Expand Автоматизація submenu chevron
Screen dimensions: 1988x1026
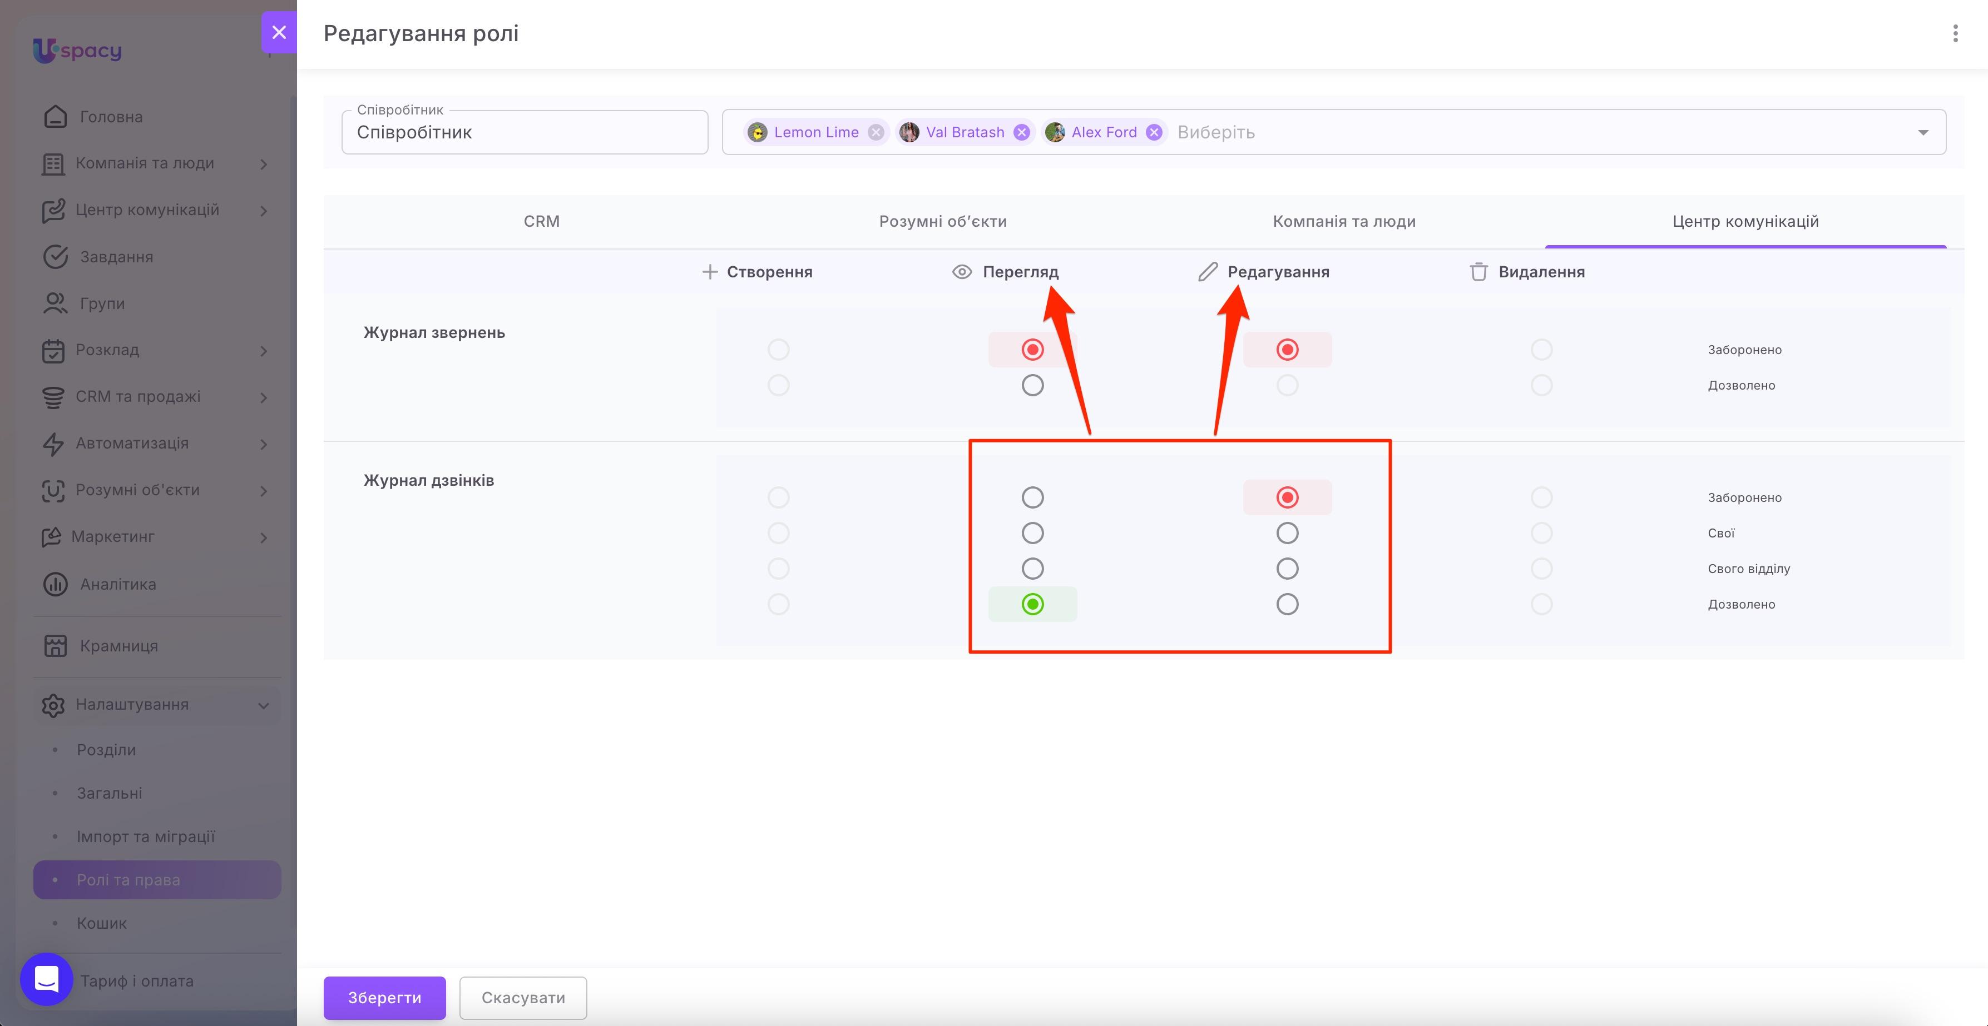coord(263,444)
